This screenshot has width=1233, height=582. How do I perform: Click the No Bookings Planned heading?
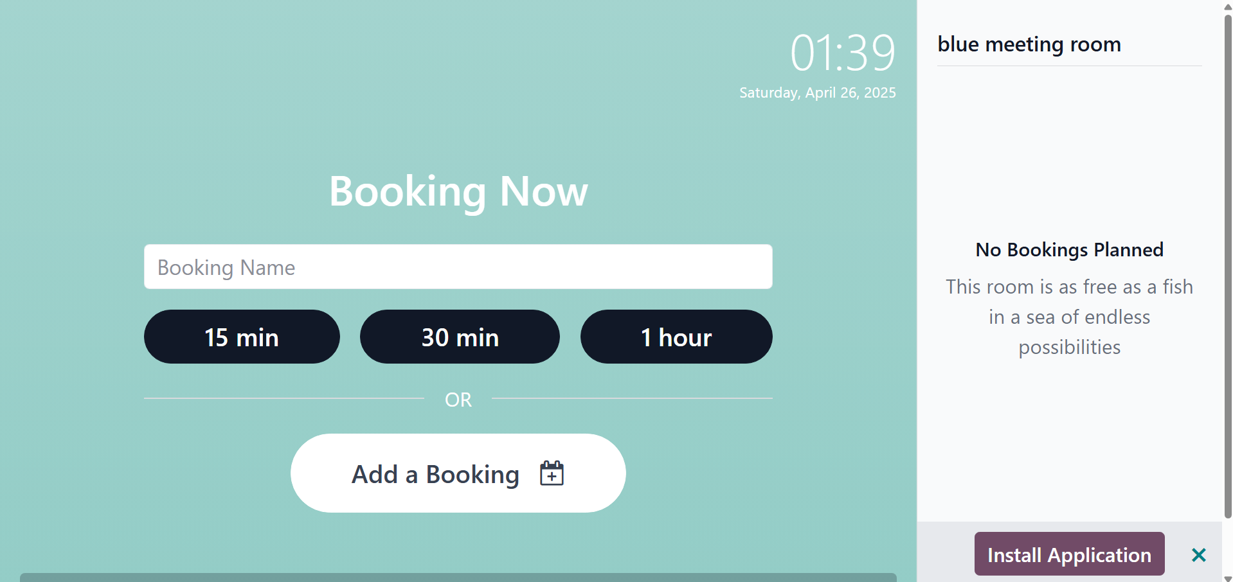pos(1069,250)
